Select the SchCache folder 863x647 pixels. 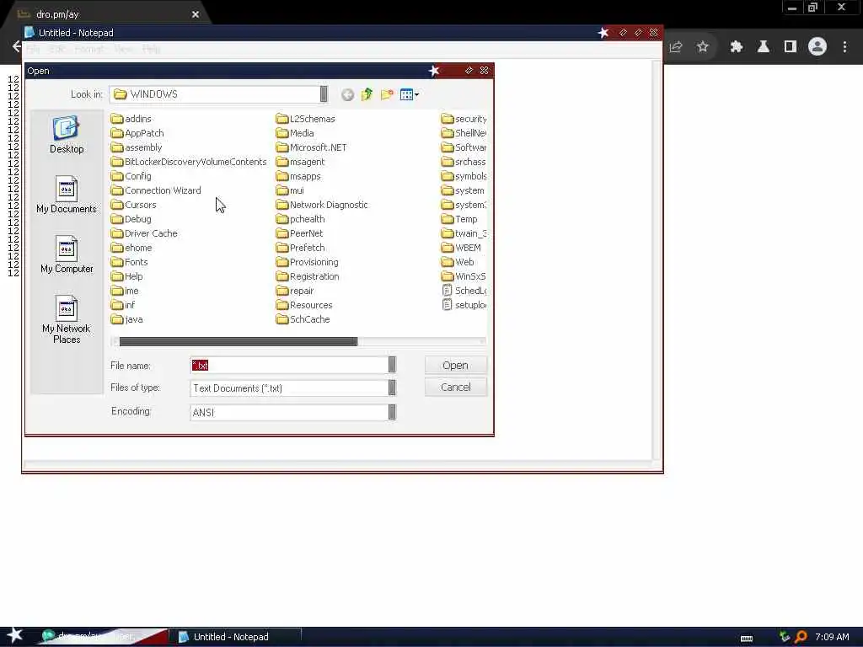point(303,319)
